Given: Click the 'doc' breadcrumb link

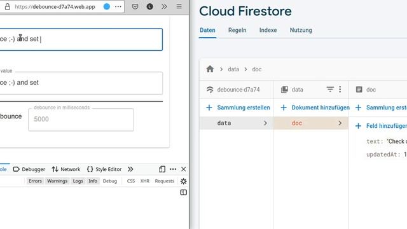Looking at the screenshot, I should pyautogui.click(x=257, y=69).
